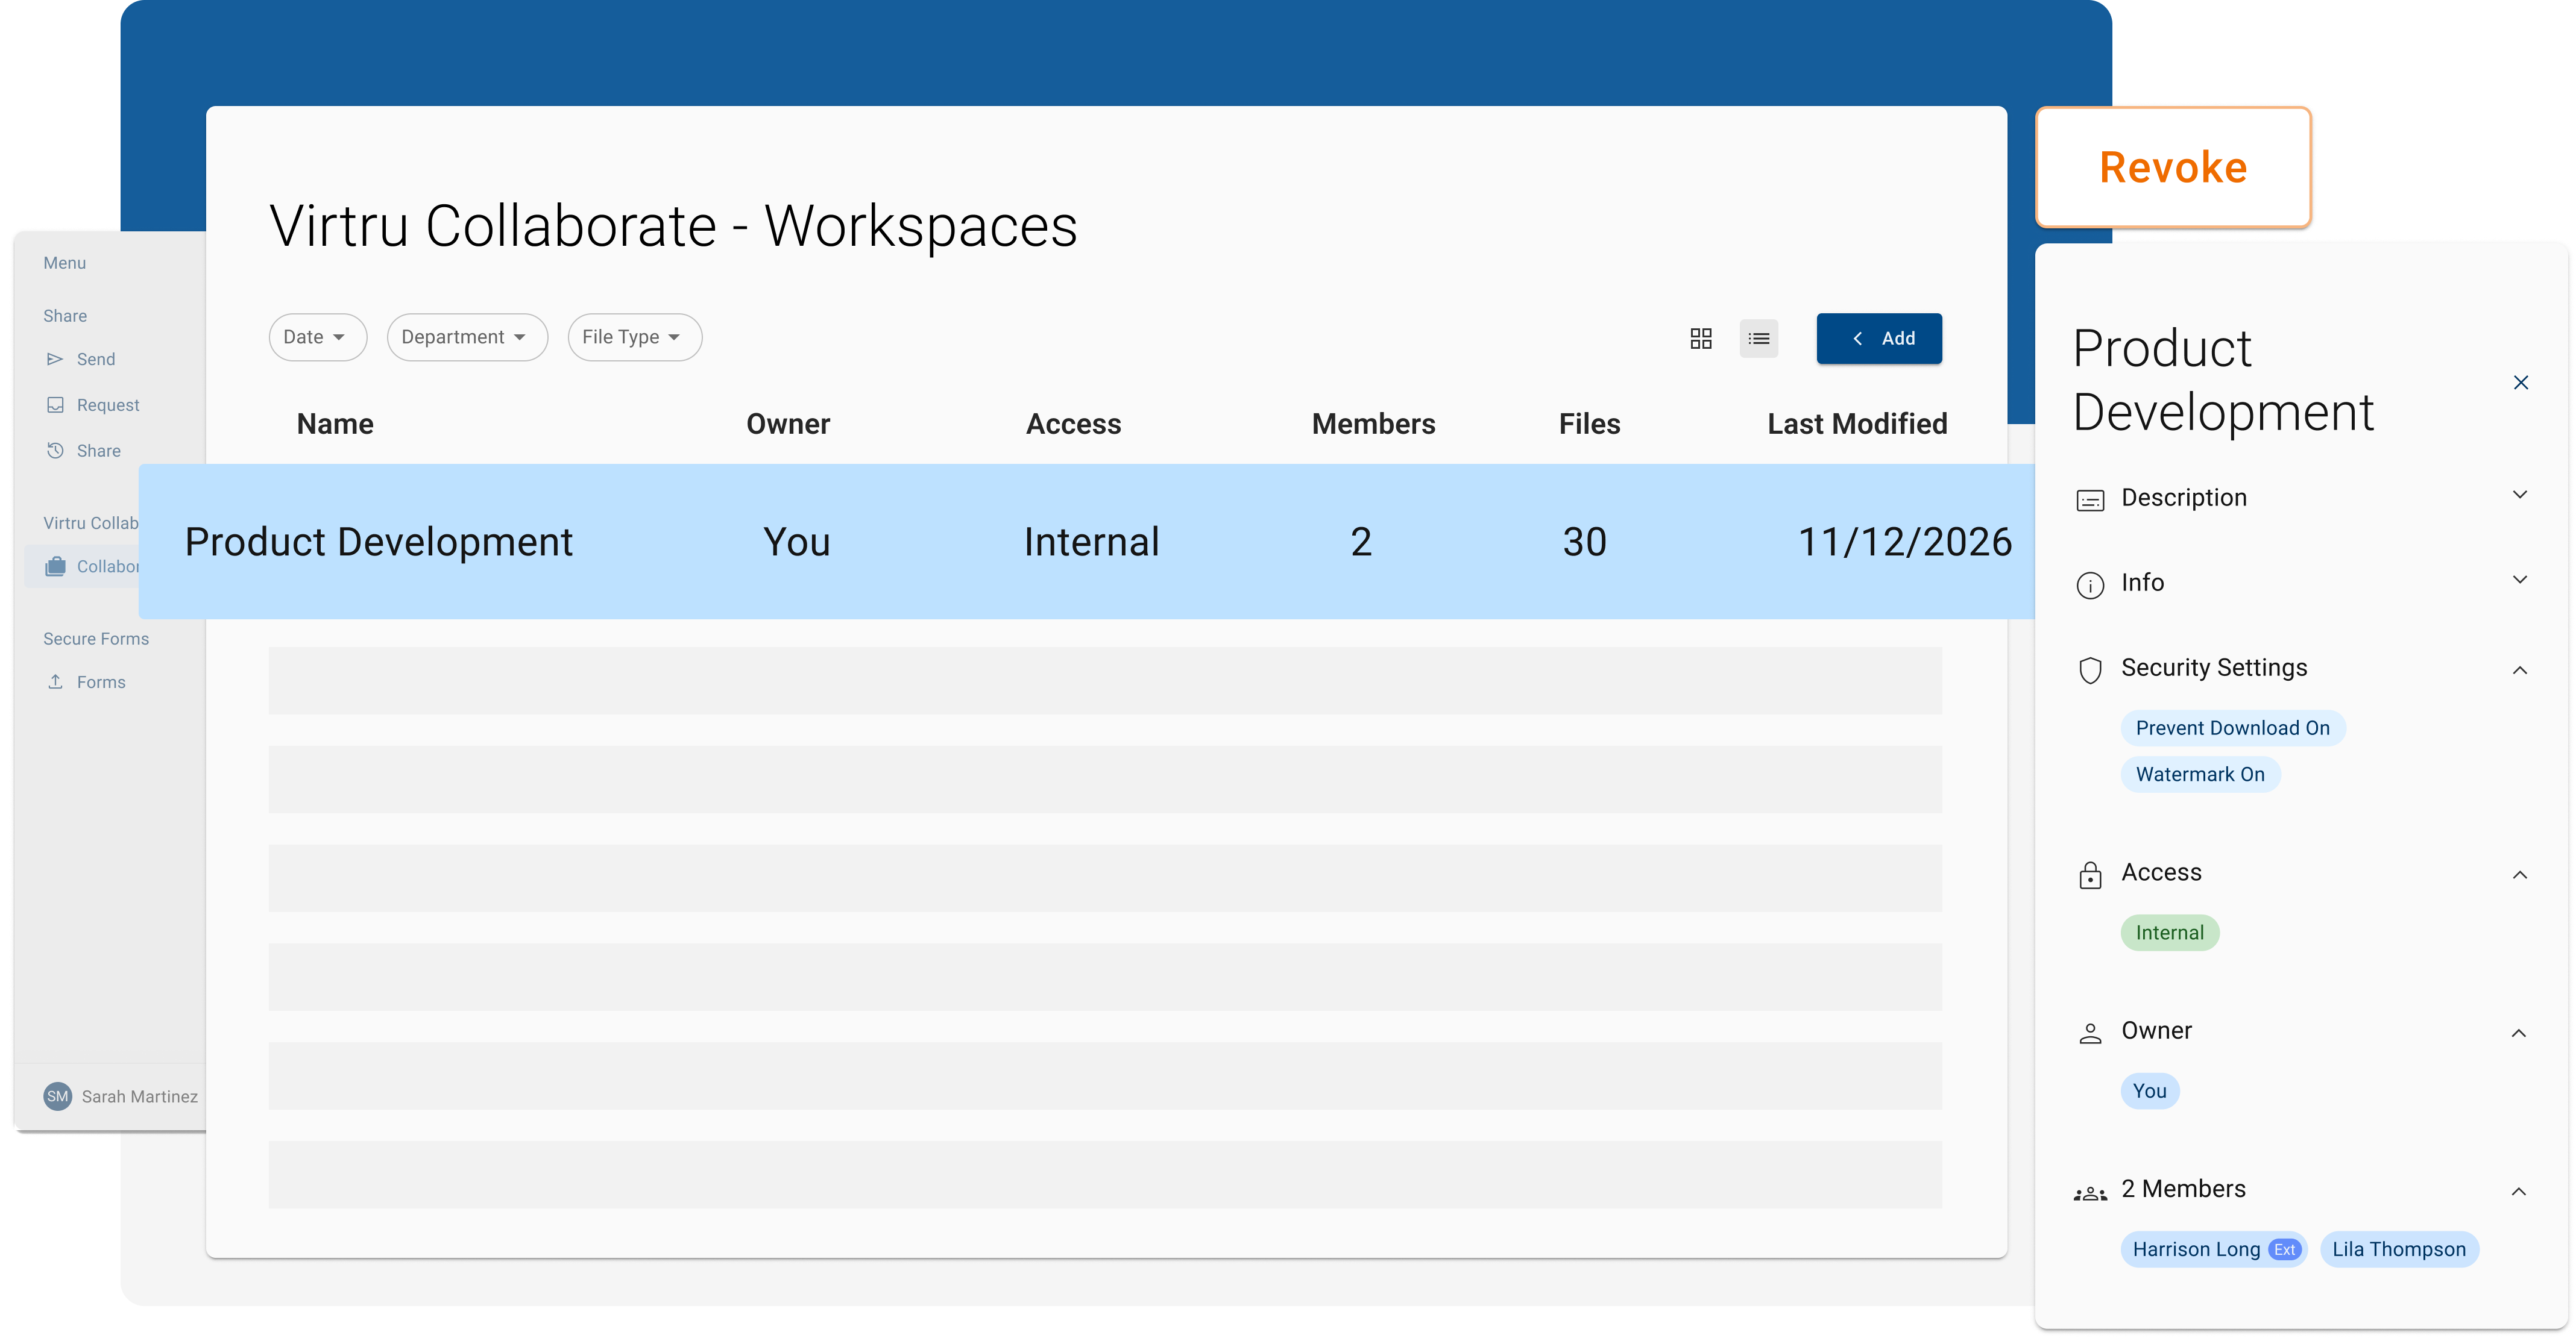Click the Revoke button
This screenshot has width=2576, height=1338.
[x=2173, y=167]
